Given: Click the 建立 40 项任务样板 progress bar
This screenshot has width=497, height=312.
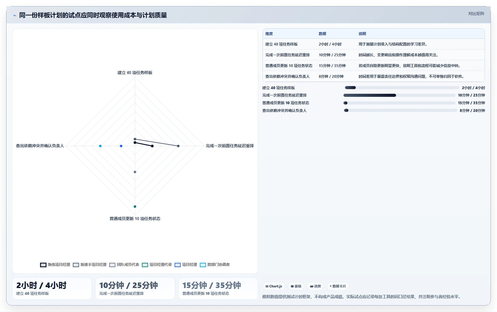Looking at the screenshot, I should tap(402, 88).
